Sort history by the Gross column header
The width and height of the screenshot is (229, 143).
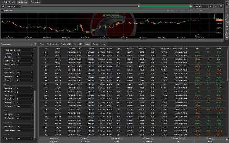click(x=218, y=48)
